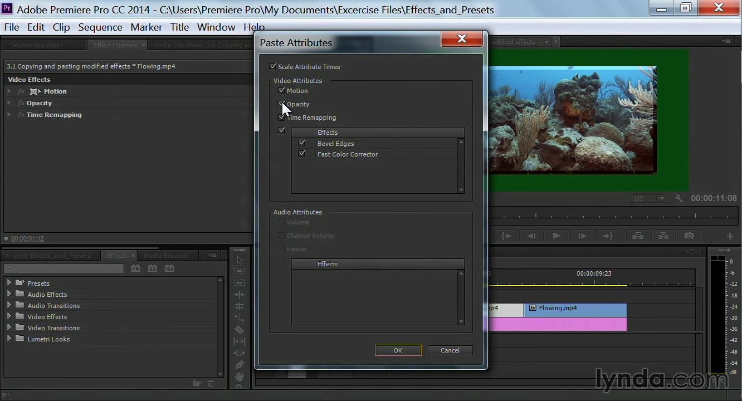Click the YUV effects filter icon
The height and width of the screenshot is (401, 742).
coord(169,268)
